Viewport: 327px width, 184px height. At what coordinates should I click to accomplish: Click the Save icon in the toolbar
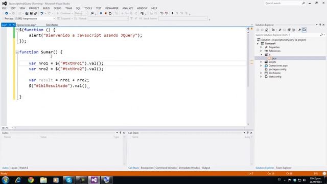click(31, 13)
